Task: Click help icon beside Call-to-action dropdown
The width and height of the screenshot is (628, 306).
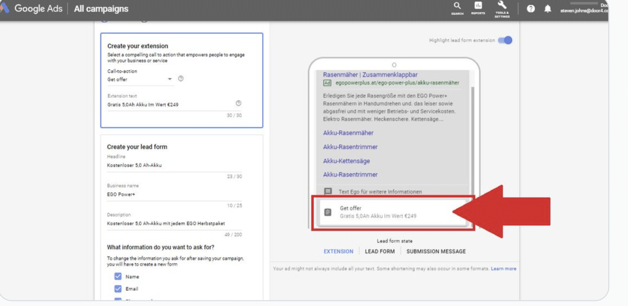Action: tap(181, 78)
